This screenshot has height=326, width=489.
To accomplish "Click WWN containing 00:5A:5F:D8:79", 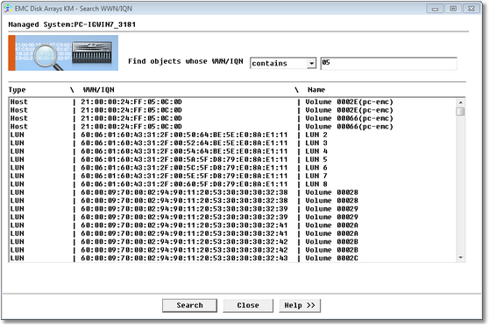I will tap(184, 160).
